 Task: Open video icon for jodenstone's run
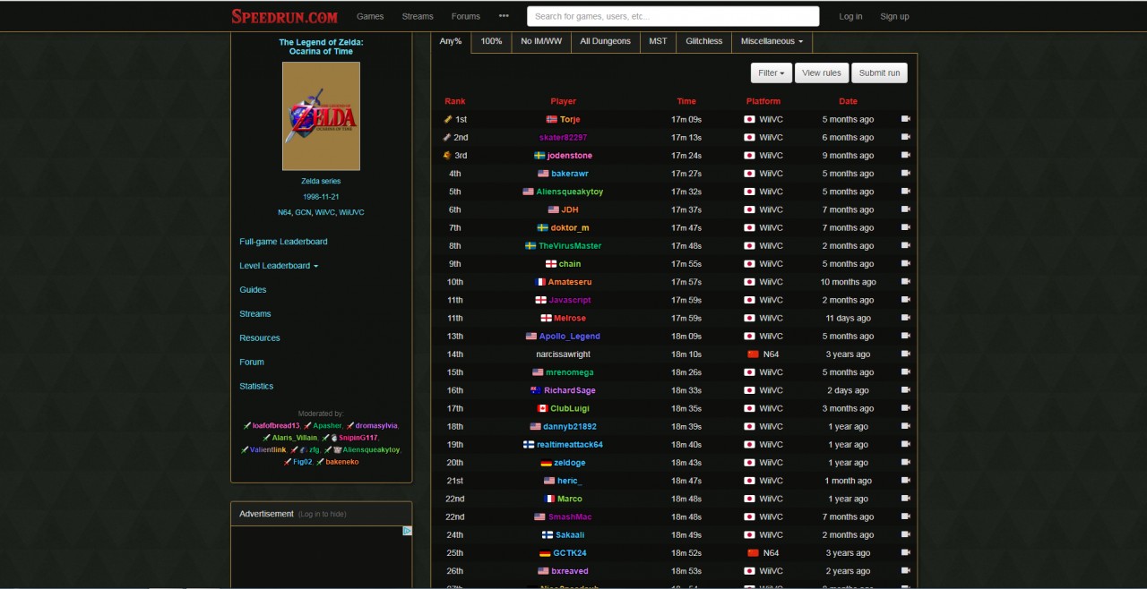pyautogui.click(x=906, y=155)
